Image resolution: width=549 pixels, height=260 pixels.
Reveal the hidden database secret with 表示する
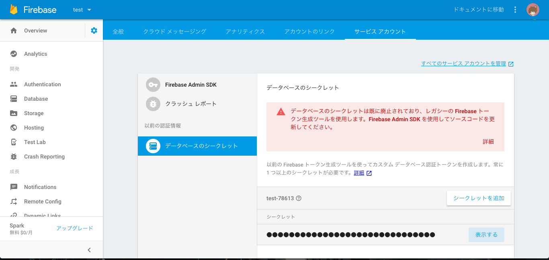pos(486,234)
